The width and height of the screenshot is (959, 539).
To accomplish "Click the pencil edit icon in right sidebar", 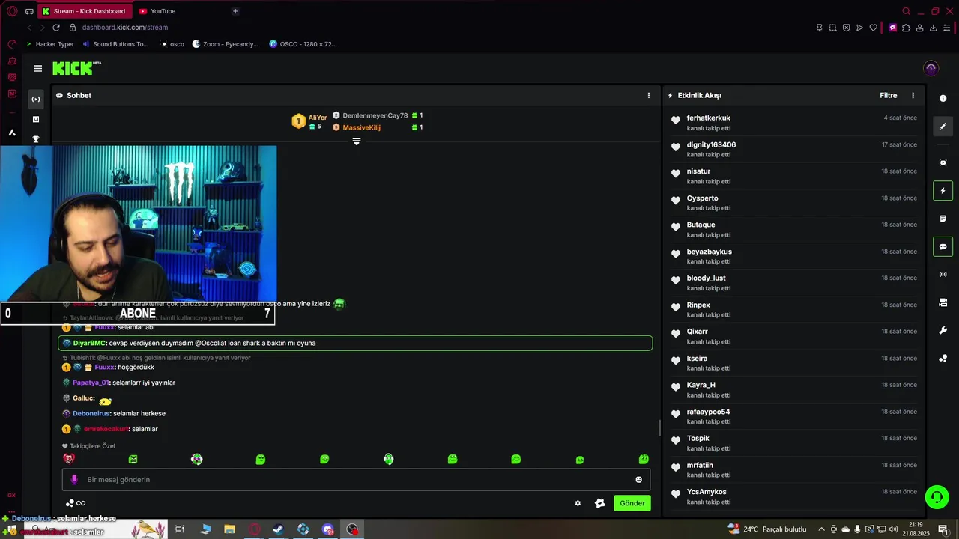I will [x=943, y=127].
